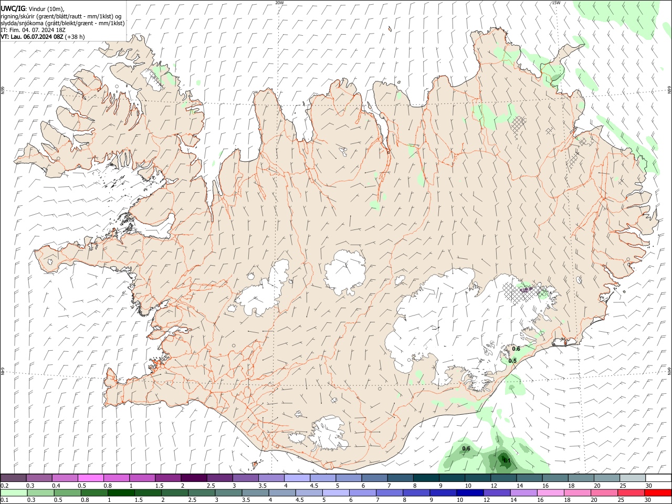672x504 pixels.
Task: Click the grey-green swatch between 3 and 3.5, lower row
Action: pyautogui.click(x=228, y=493)
